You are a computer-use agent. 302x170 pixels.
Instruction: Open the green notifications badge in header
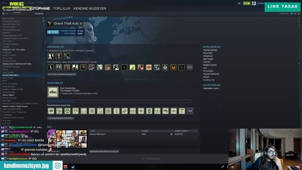point(246,3)
